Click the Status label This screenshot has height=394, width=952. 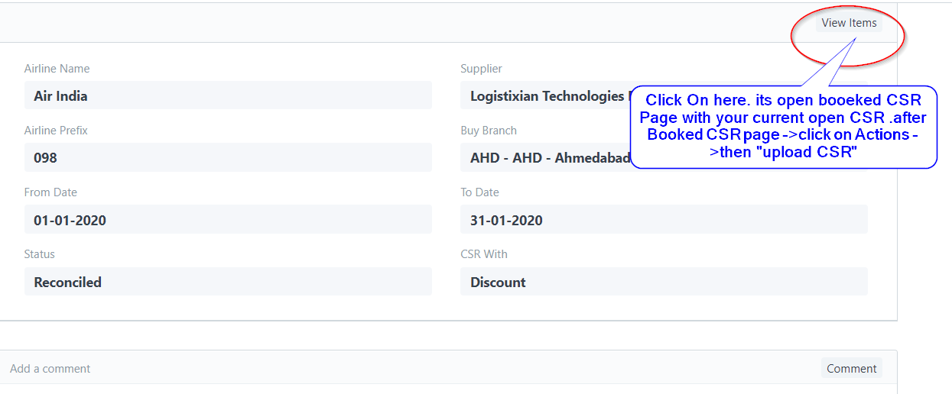click(40, 254)
